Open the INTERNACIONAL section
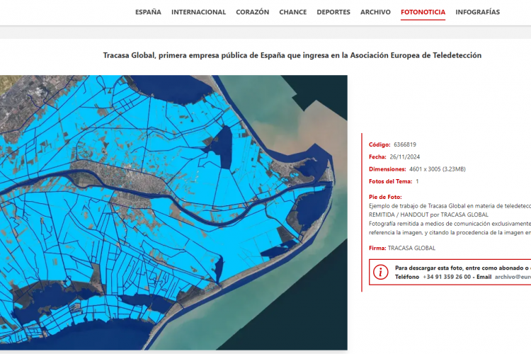Screen dimensions: 531x354 (198, 12)
